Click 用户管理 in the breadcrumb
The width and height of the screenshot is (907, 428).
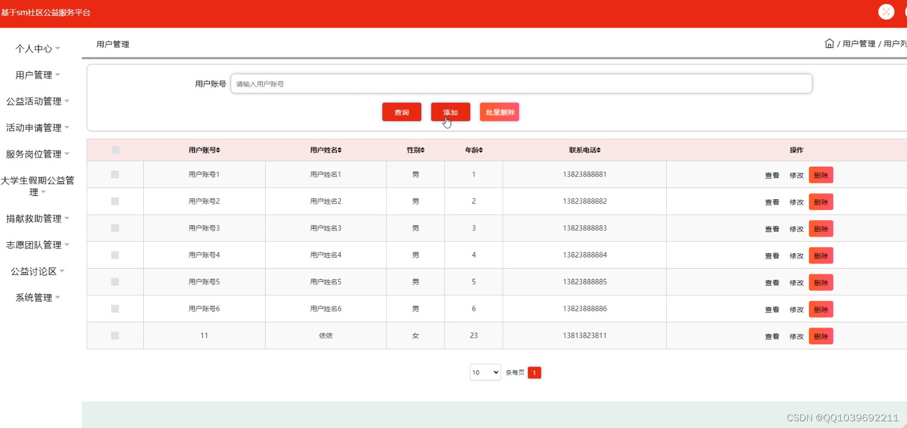click(x=858, y=44)
